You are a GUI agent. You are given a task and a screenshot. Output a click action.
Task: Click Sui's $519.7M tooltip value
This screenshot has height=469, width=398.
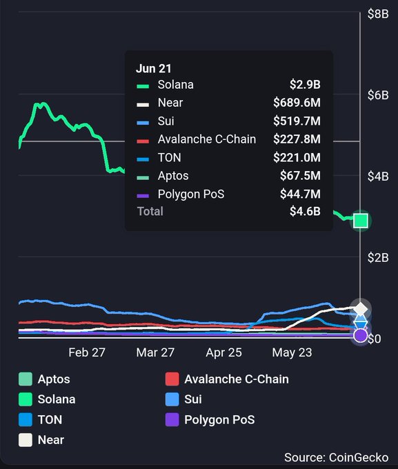[297, 121]
